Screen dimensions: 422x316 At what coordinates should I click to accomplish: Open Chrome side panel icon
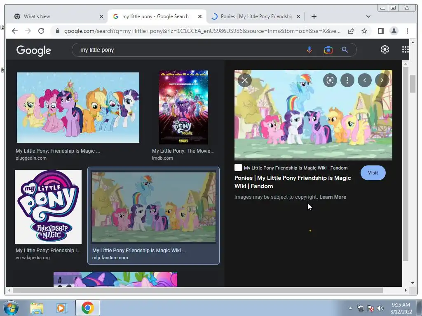pos(380,31)
